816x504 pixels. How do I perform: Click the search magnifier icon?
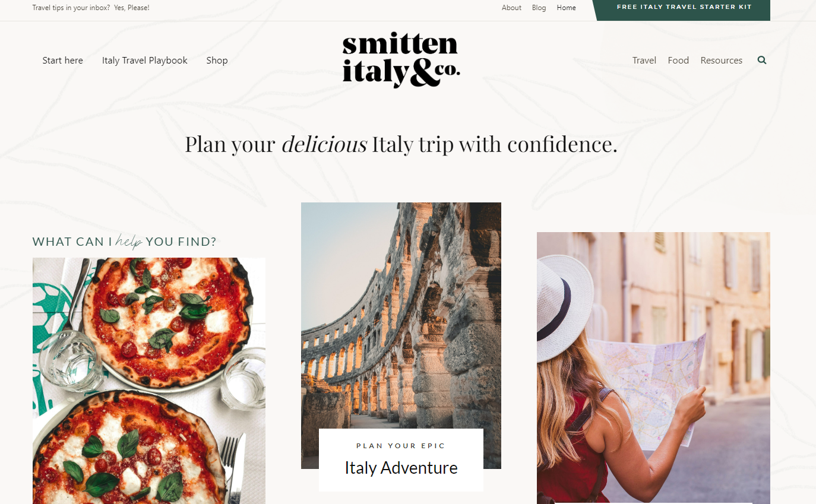pyautogui.click(x=762, y=60)
